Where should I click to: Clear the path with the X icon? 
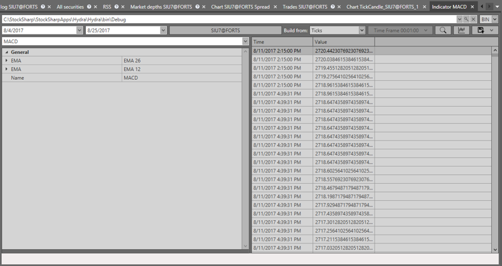point(473,19)
